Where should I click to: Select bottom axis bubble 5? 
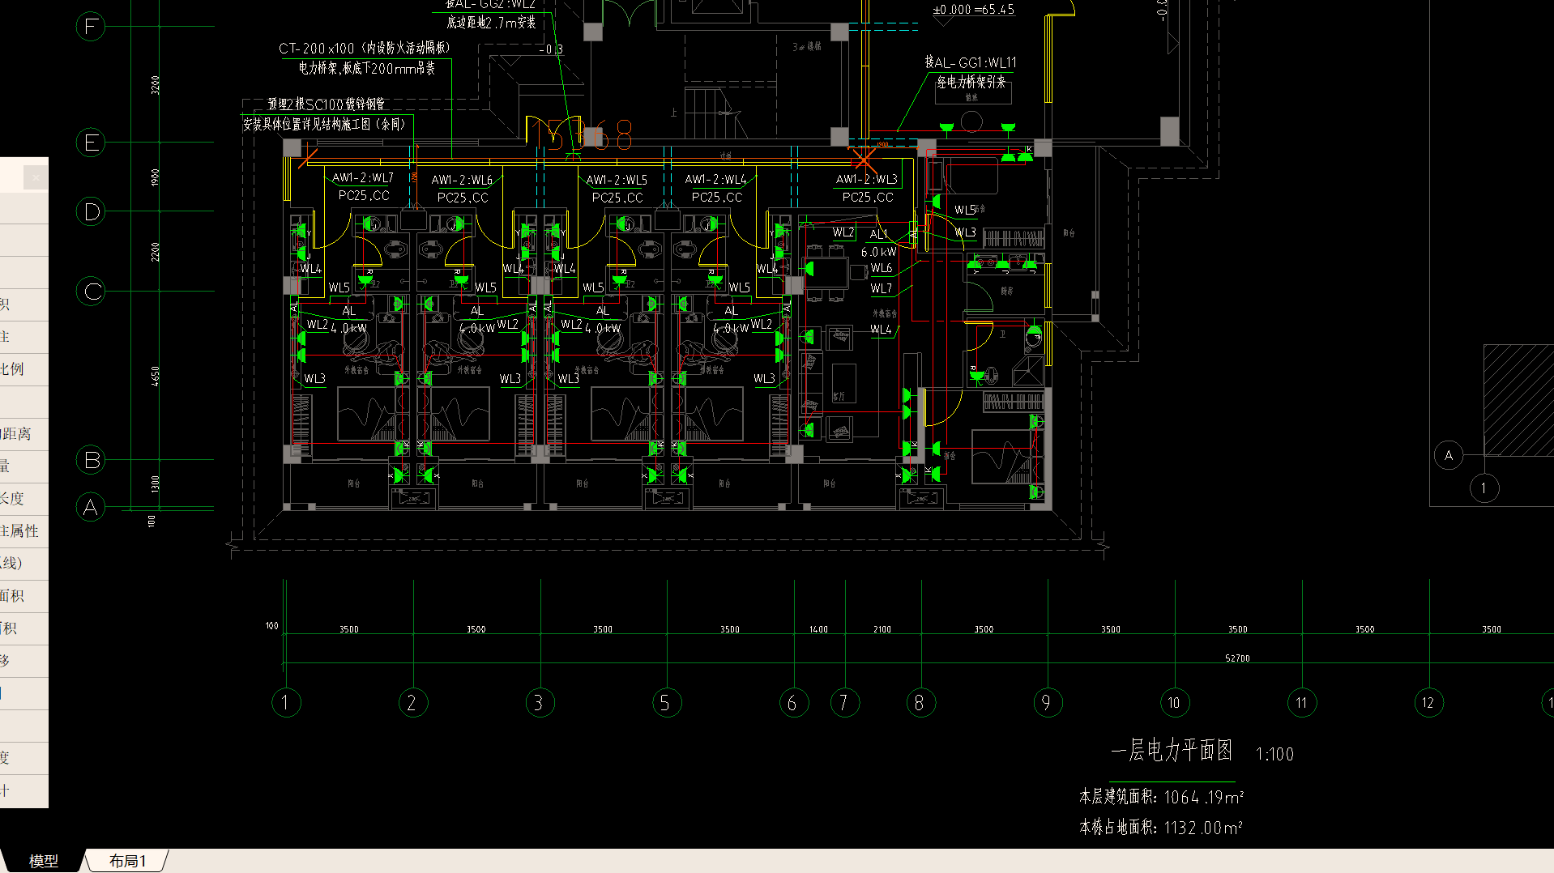click(667, 702)
